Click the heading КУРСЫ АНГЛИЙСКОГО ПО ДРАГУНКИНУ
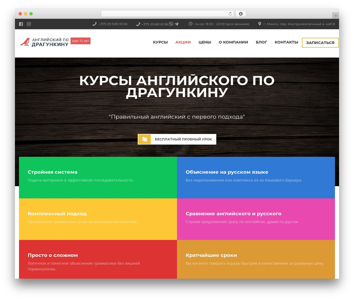This screenshot has width=354, height=300. click(177, 86)
